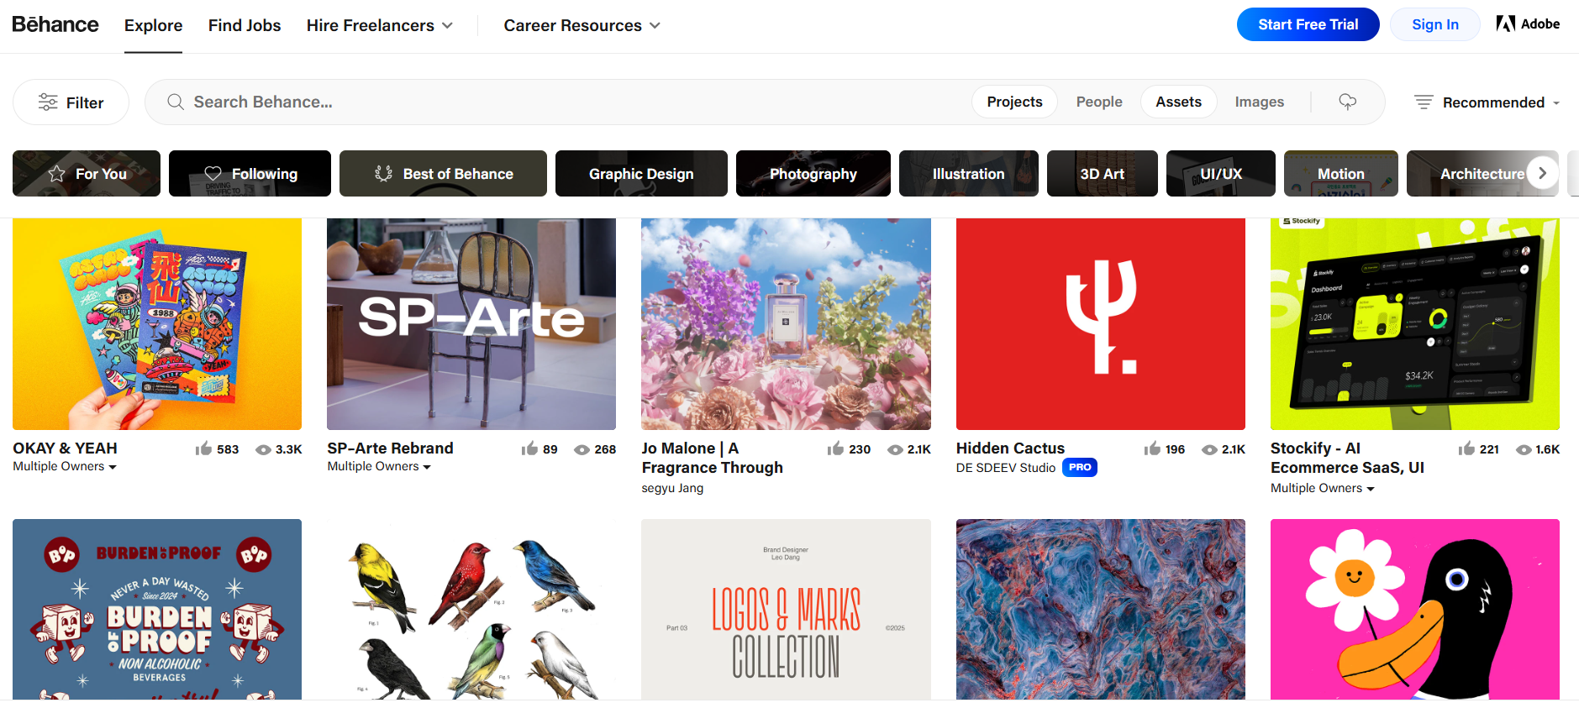Open the Jo Malone project title

coord(713,458)
